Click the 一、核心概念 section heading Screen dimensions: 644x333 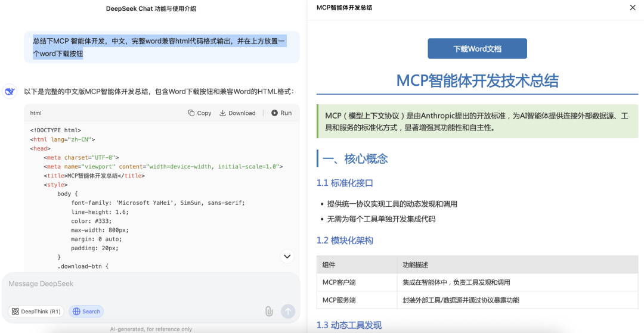[355, 158]
